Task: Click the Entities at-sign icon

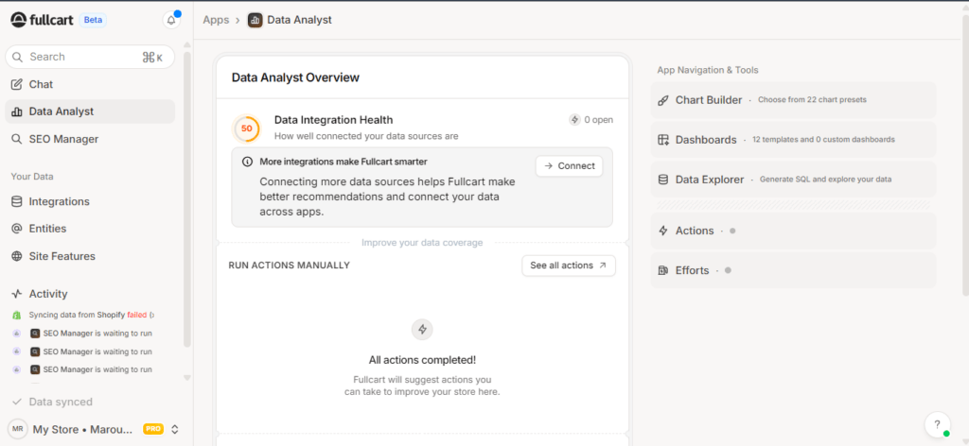Action: tap(17, 229)
